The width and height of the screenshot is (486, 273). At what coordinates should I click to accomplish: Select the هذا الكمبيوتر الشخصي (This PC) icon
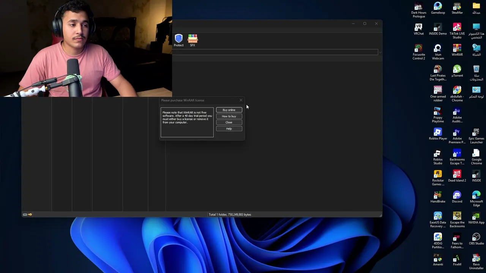tap(476, 31)
